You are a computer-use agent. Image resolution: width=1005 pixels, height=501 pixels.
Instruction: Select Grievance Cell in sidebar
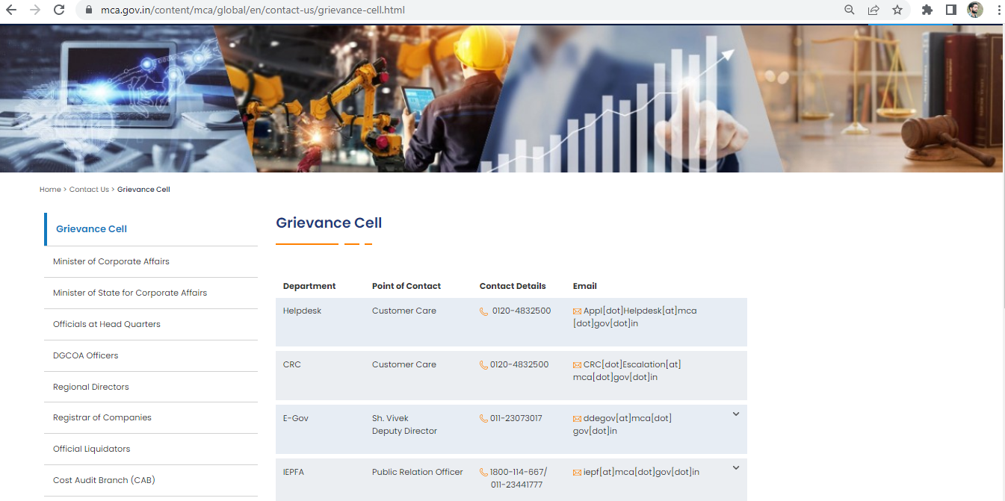[x=151, y=229]
